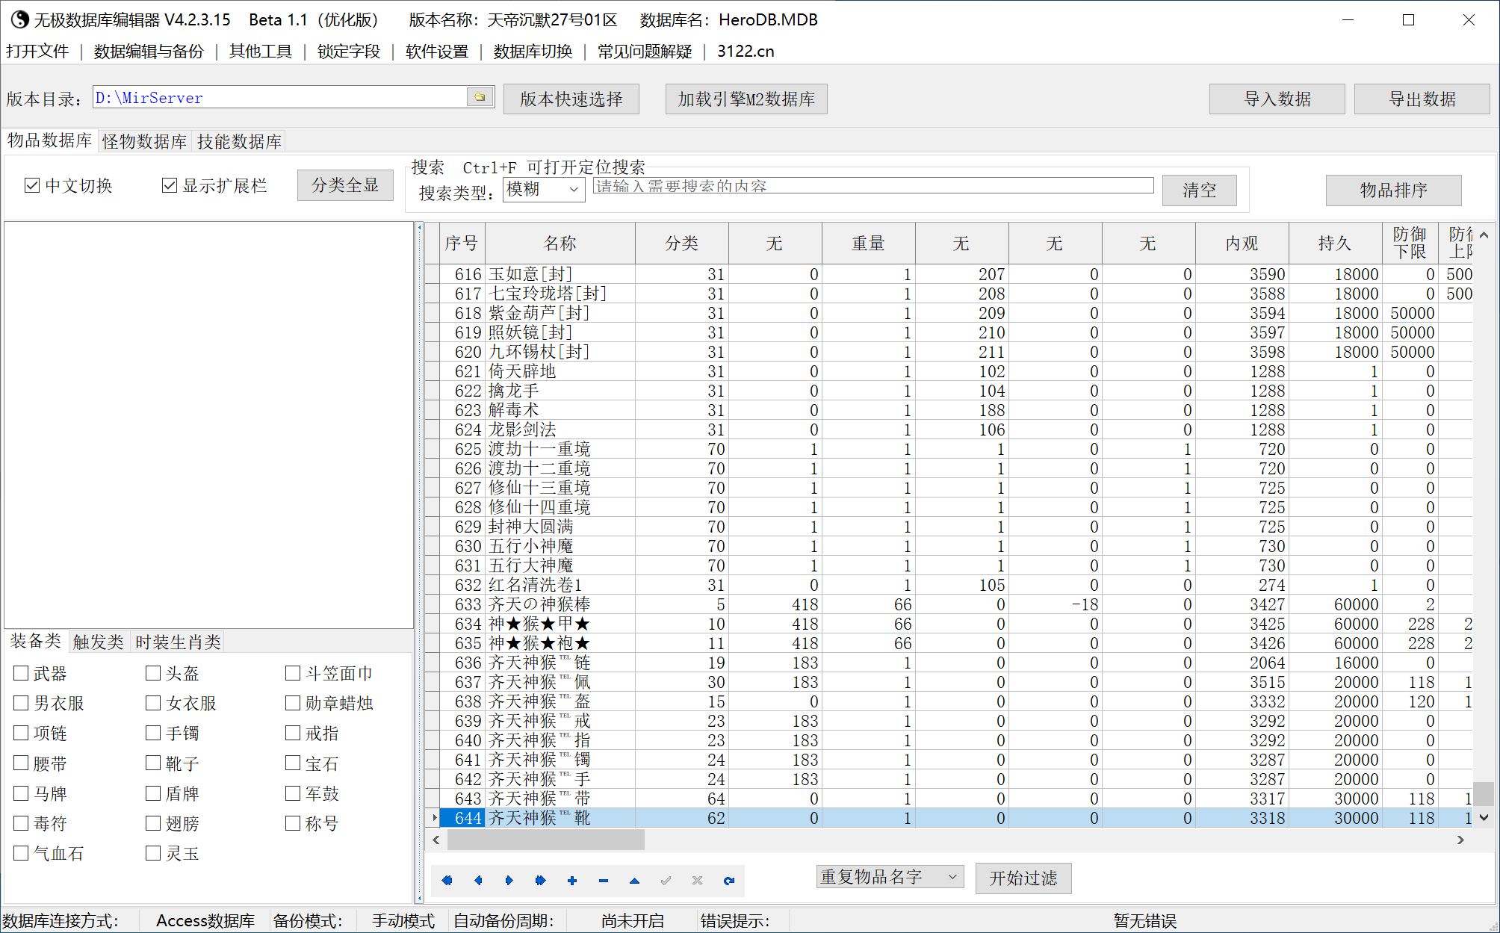1500x933 pixels.
Task: Insert a new record with plus icon
Action: pos(572,880)
